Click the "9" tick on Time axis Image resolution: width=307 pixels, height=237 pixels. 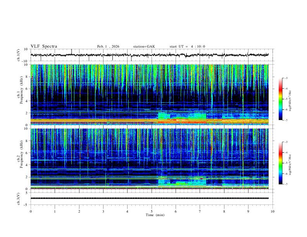248,211
